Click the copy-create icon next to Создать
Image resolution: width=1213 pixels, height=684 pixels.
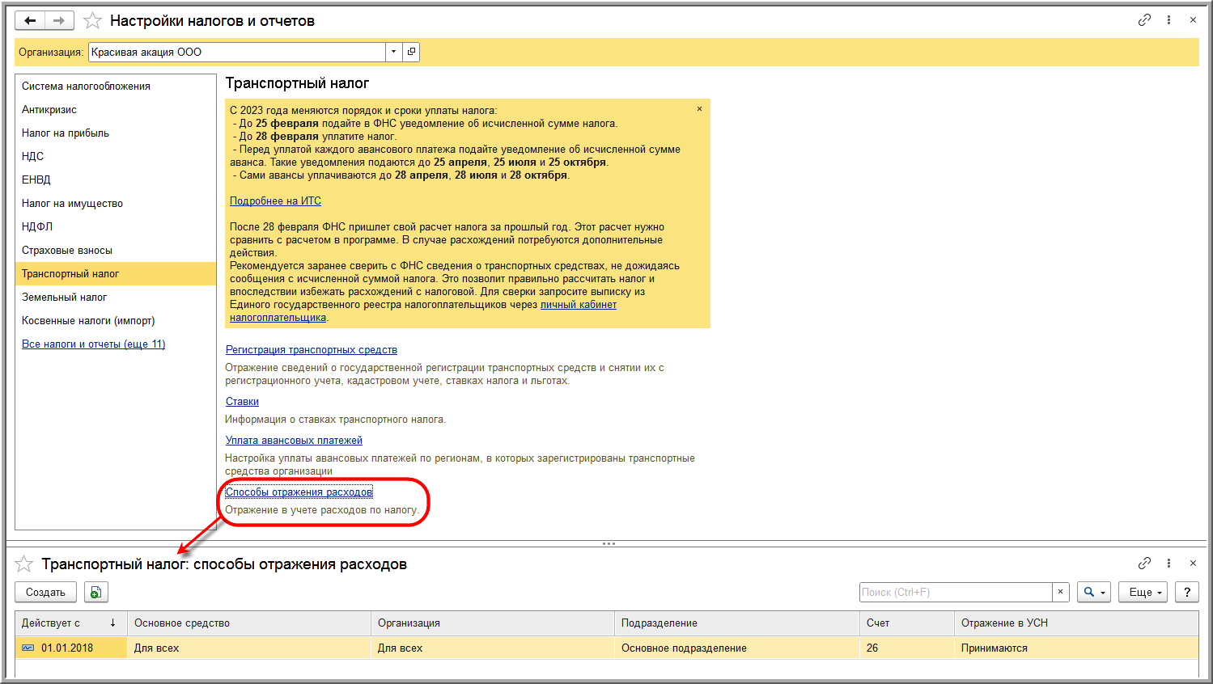(x=95, y=592)
